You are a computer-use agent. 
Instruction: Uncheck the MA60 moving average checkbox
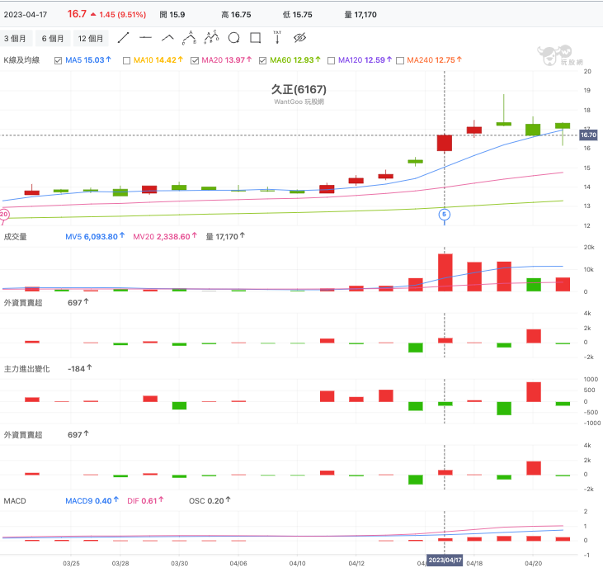[x=262, y=60]
